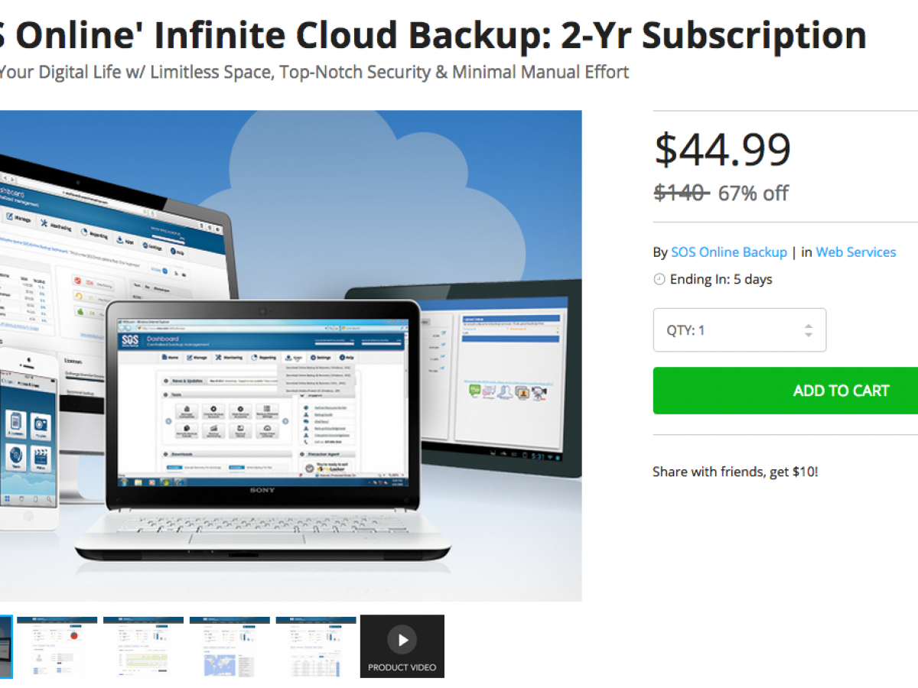Click the white smartphone in the product image
This screenshot has height=688, width=918.
[29, 440]
